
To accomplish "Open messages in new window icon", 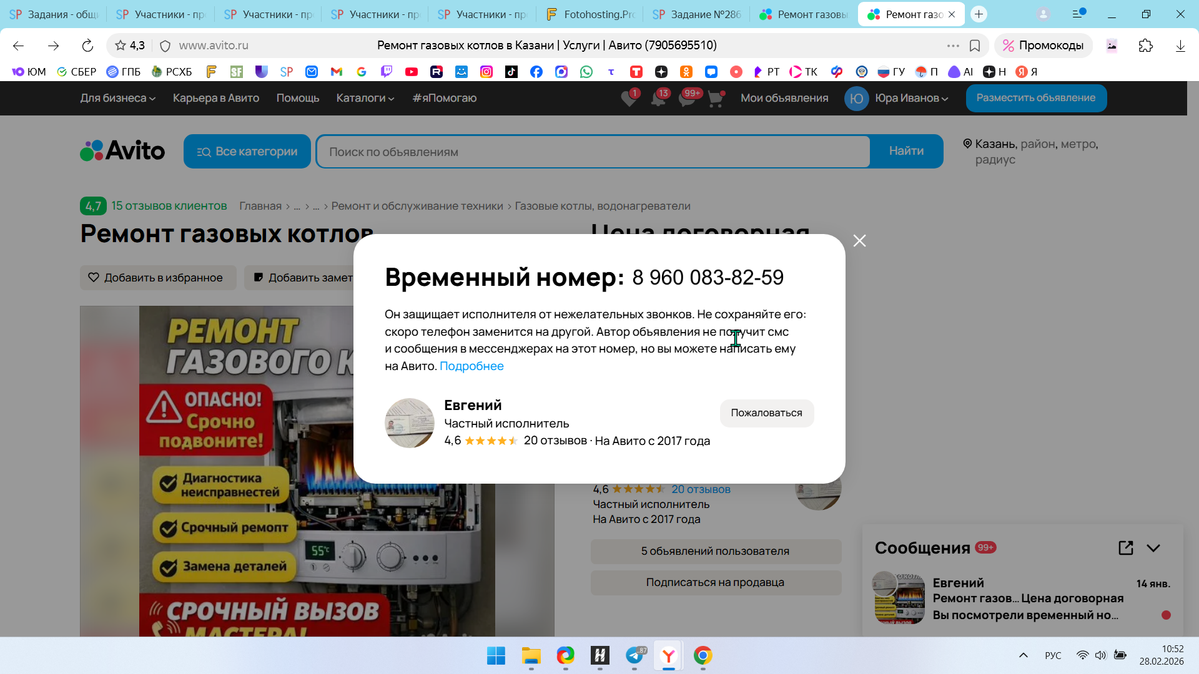I will coord(1125,548).
